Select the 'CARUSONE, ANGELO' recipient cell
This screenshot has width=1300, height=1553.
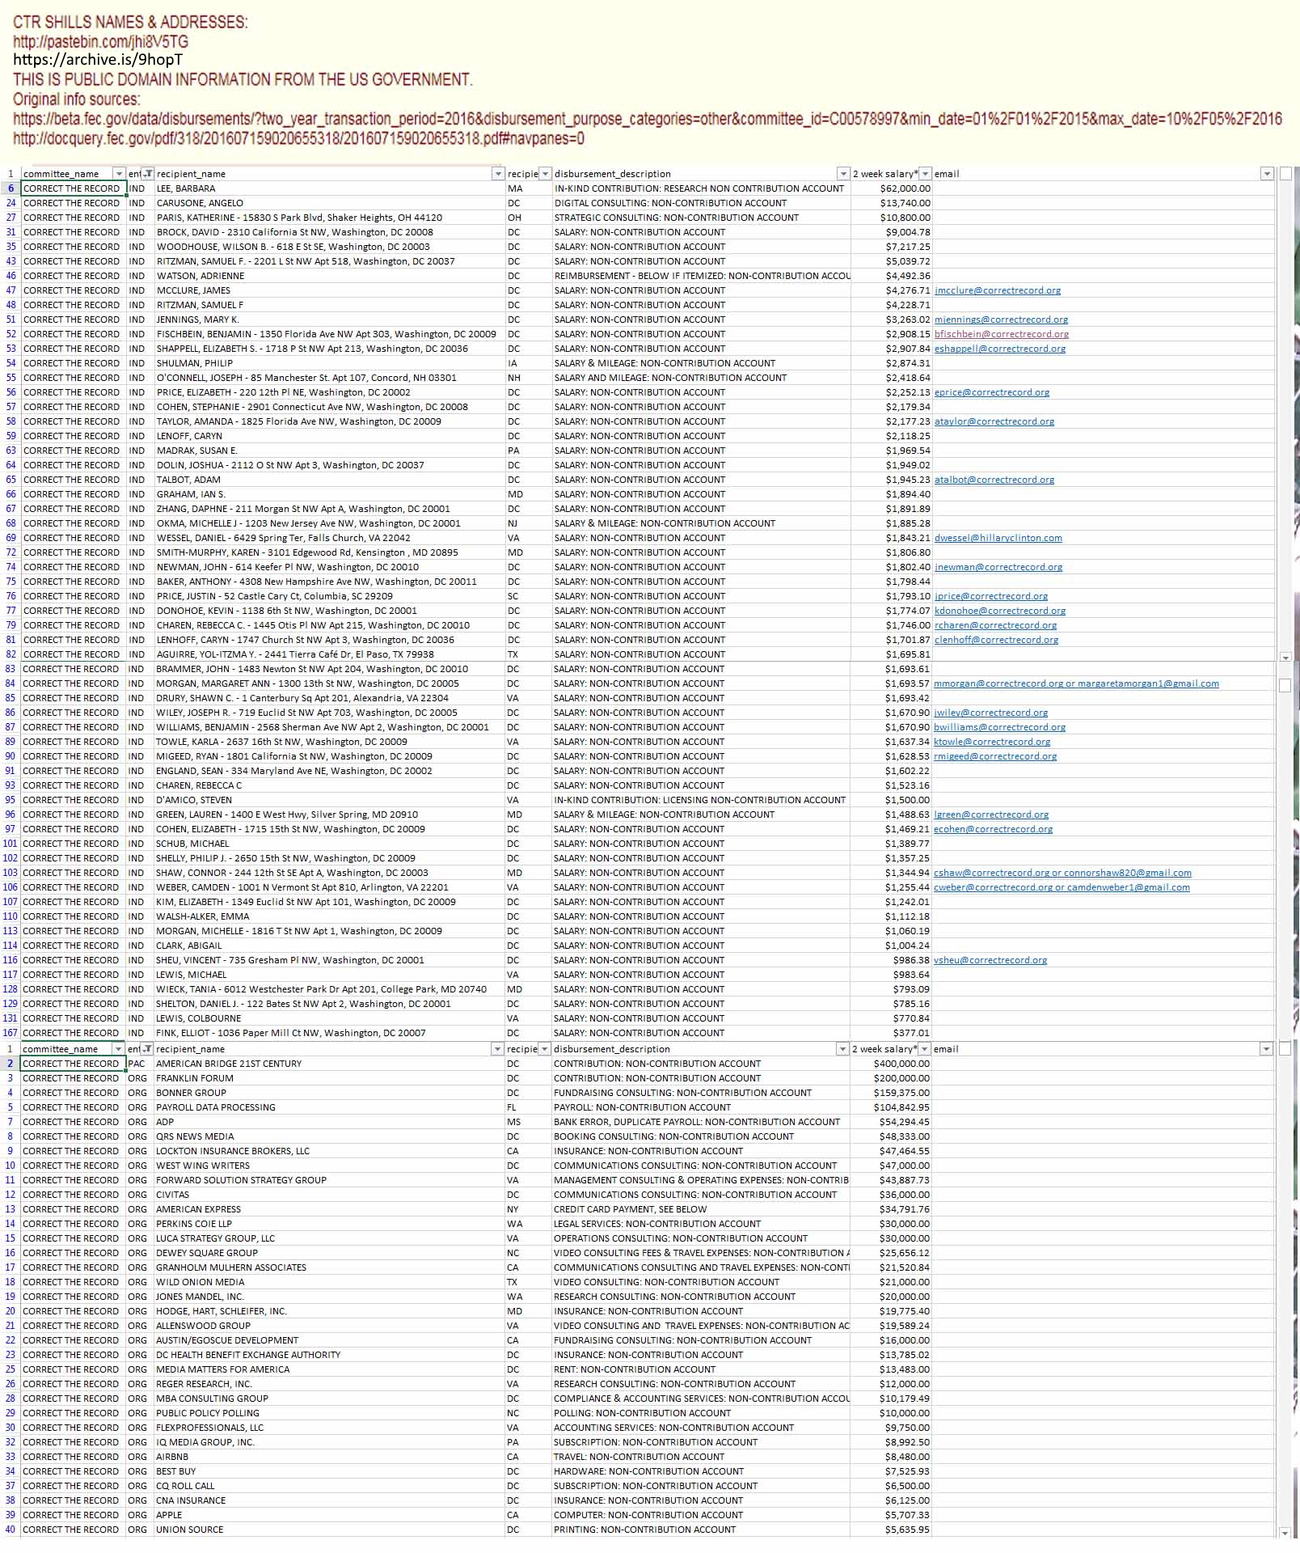(x=330, y=203)
